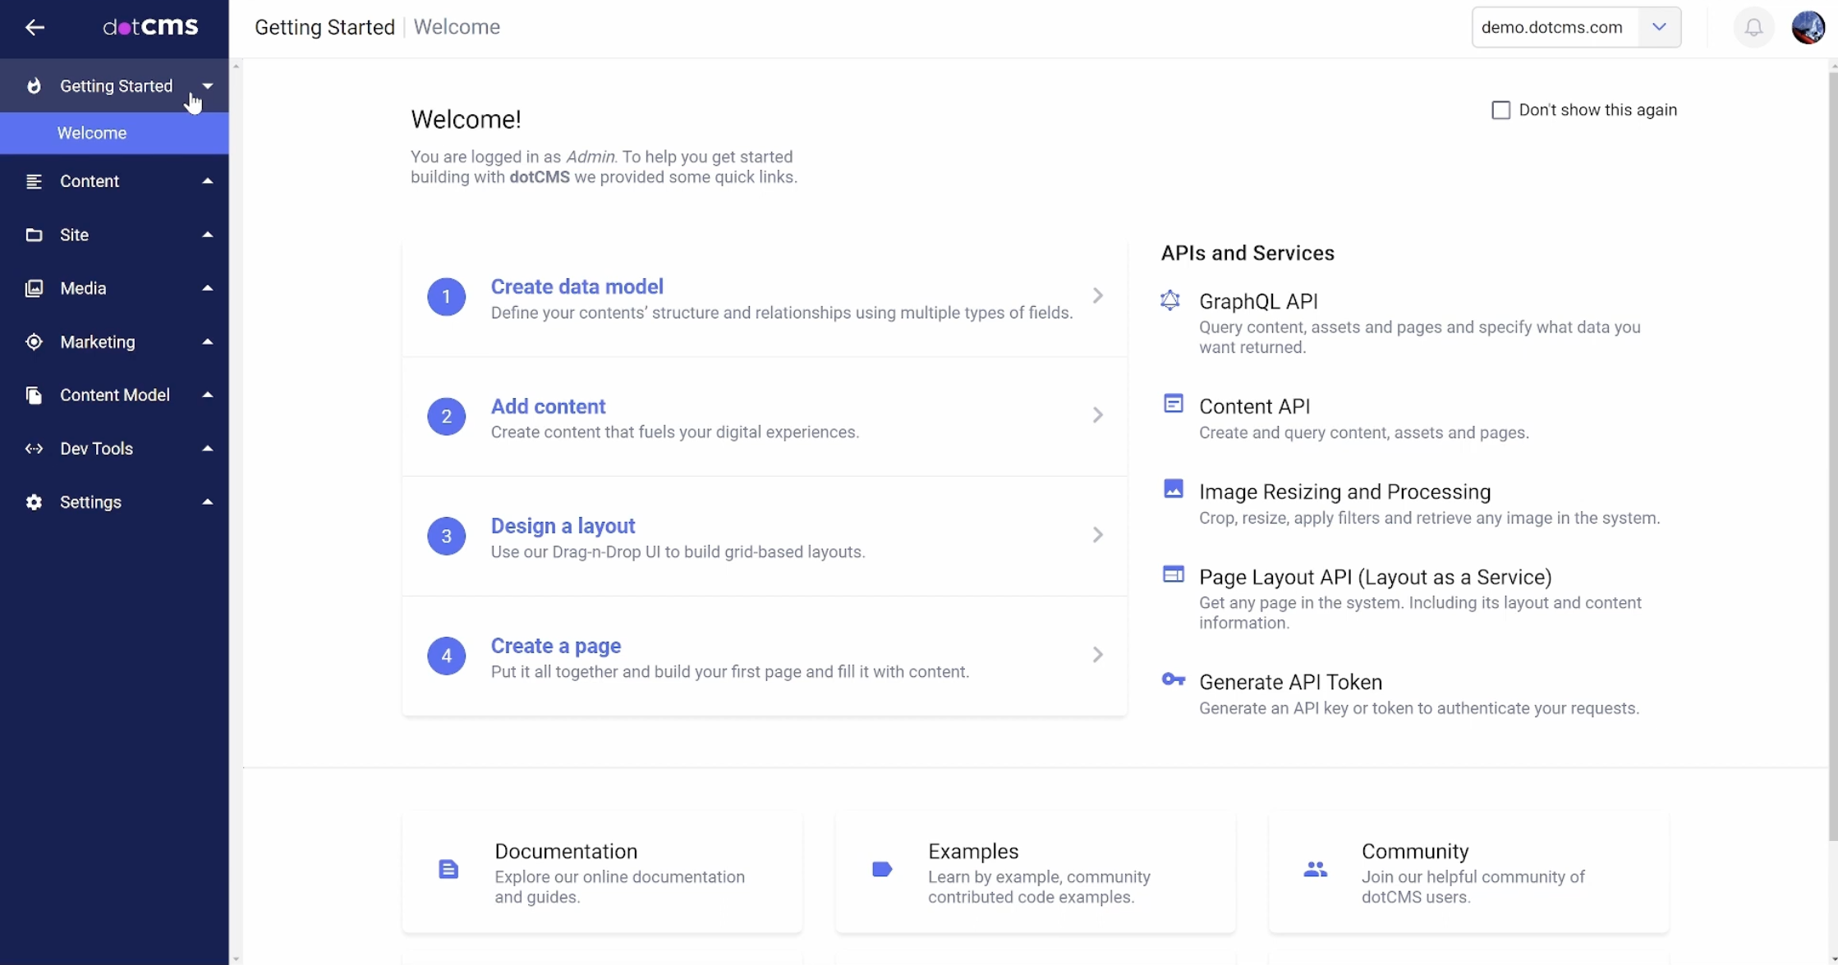Open the Create a page link
This screenshot has height=965, width=1838.
556,646
